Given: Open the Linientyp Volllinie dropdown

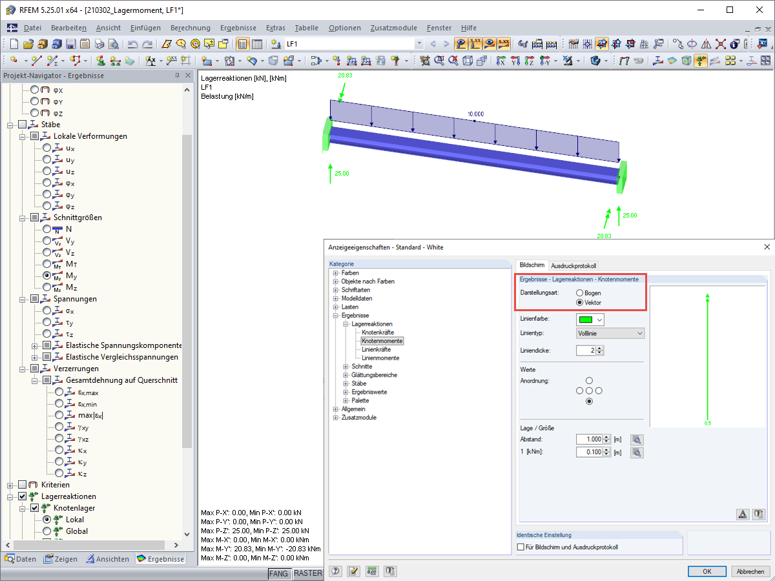Looking at the screenshot, I should [x=610, y=333].
